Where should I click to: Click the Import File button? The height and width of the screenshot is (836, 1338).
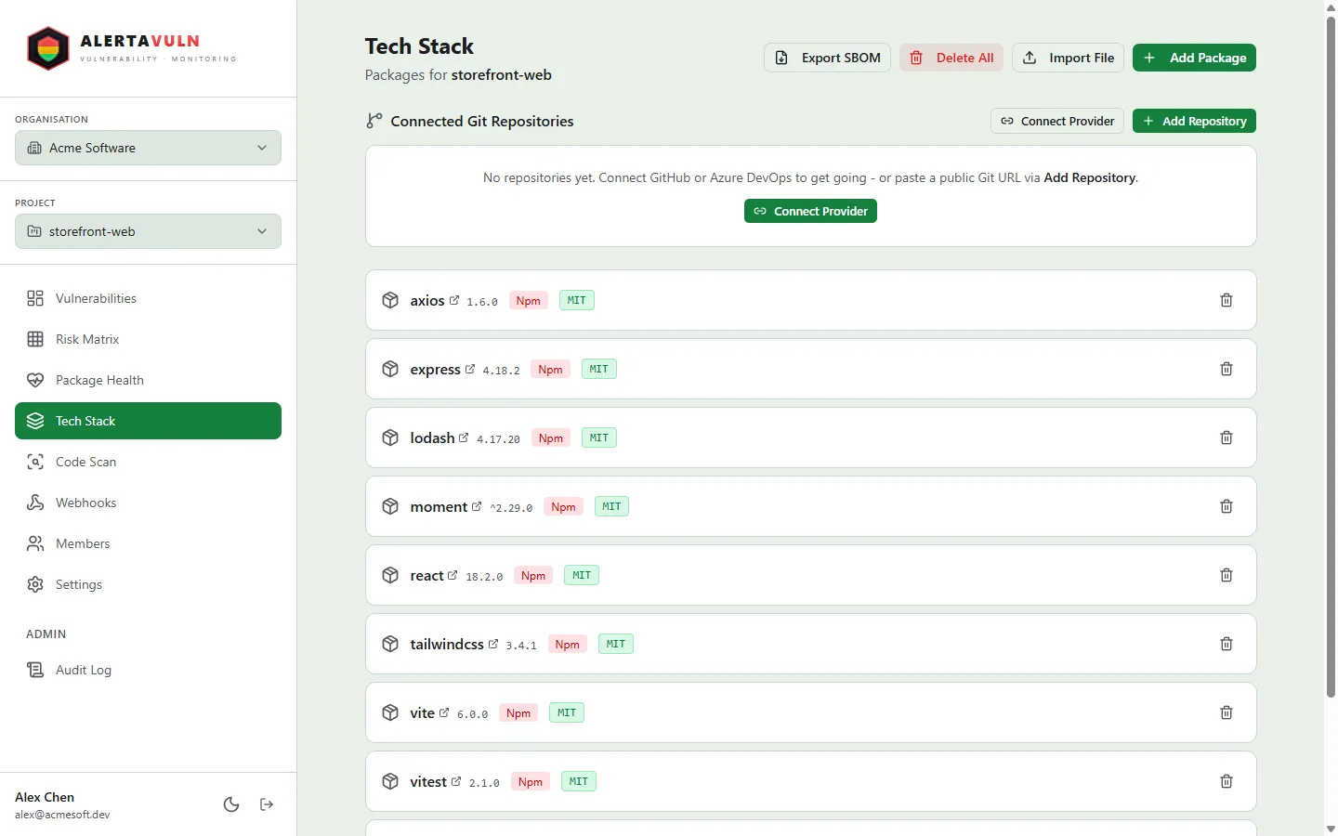click(1069, 58)
